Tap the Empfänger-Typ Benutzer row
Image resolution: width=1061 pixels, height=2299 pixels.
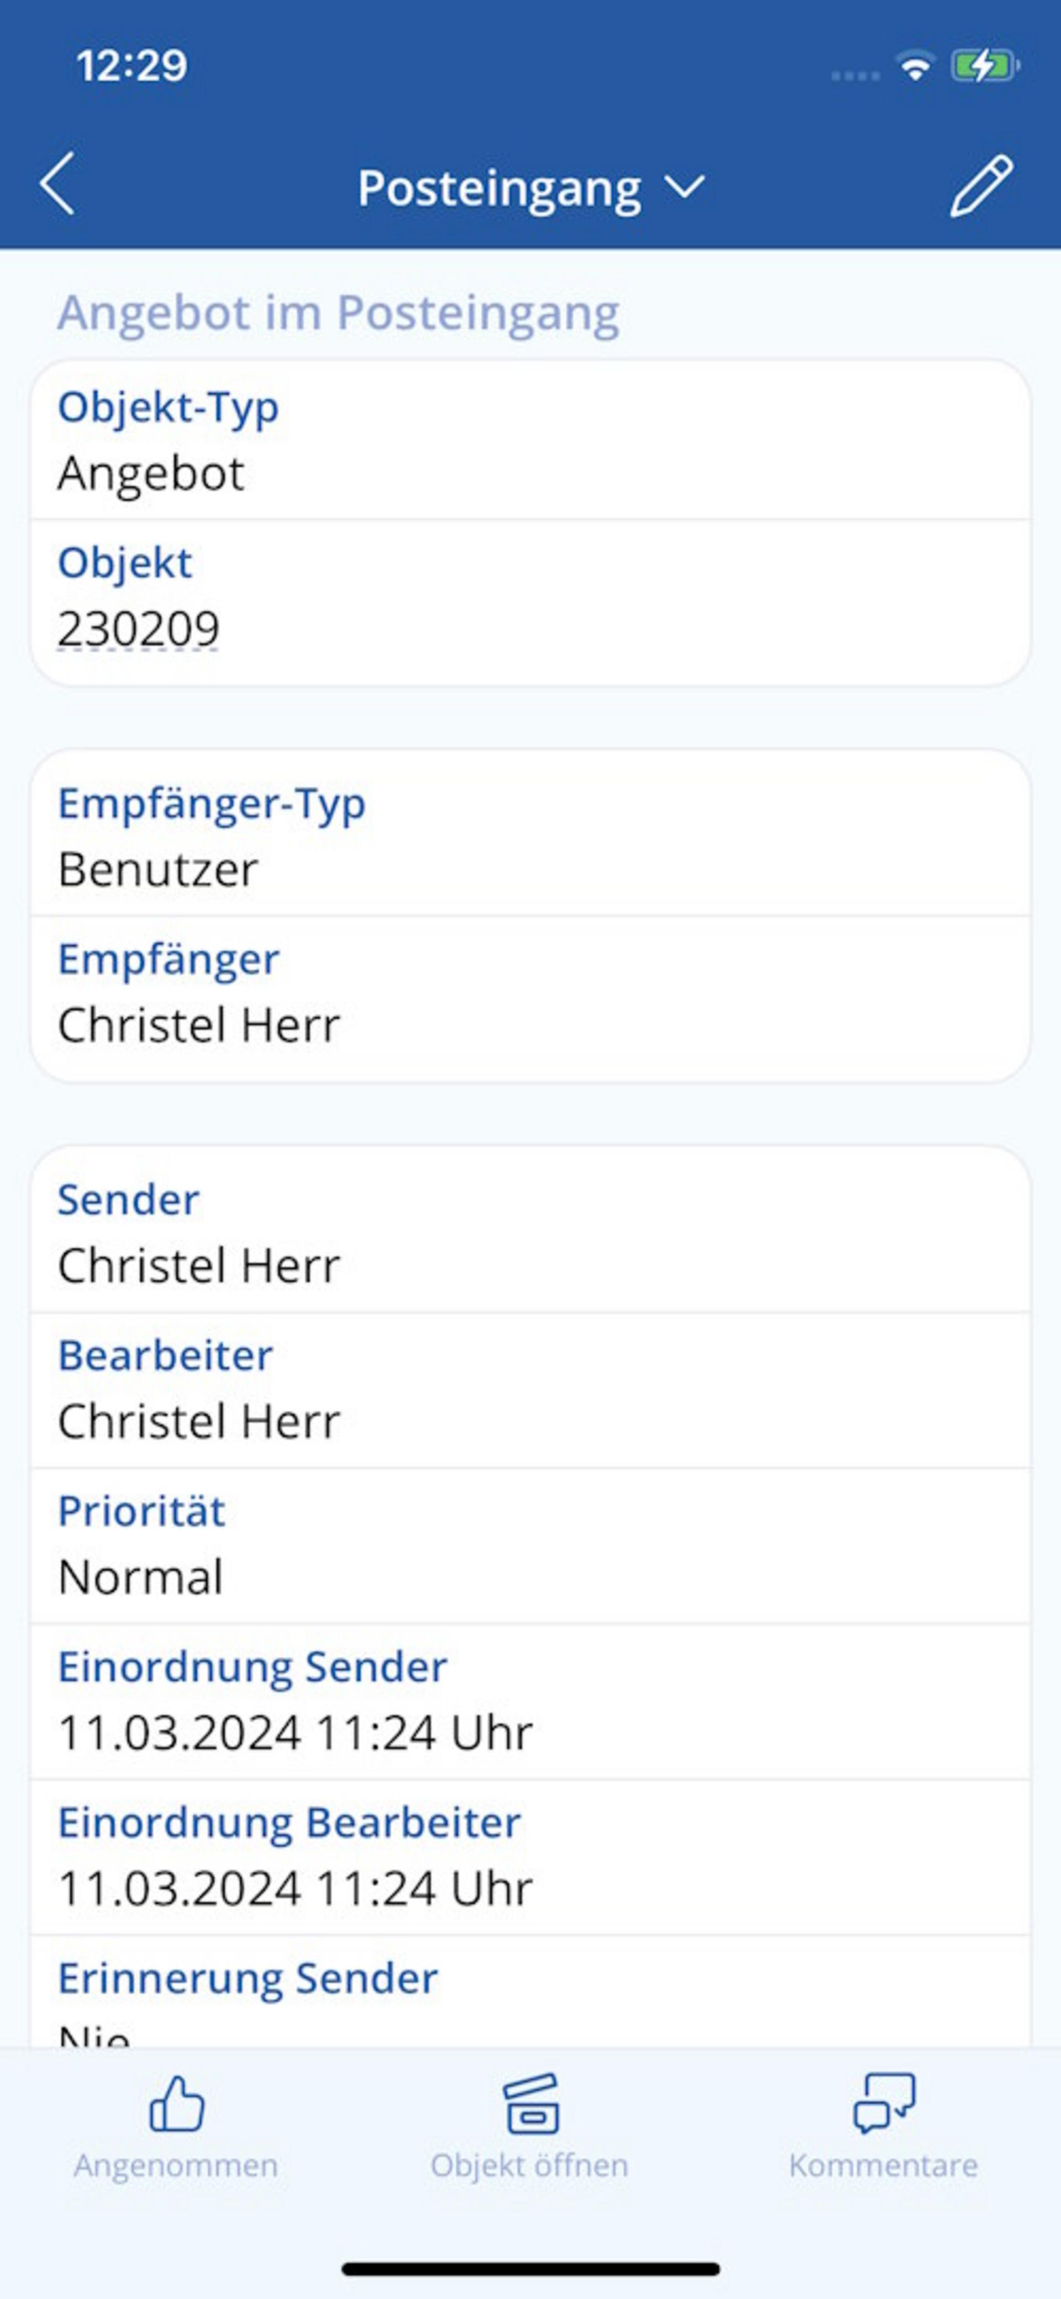[530, 837]
